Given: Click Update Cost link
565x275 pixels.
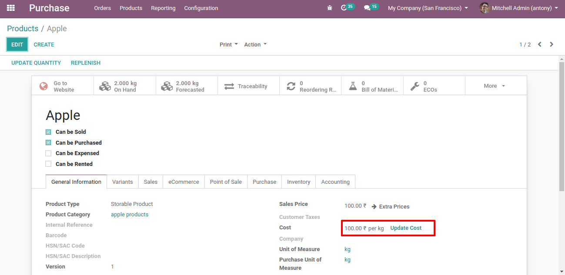Looking at the screenshot, I should pyautogui.click(x=406, y=228).
